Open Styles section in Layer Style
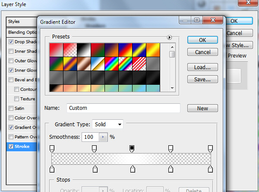The height and width of the screenshot is (192, 259). tap(22, 22)
